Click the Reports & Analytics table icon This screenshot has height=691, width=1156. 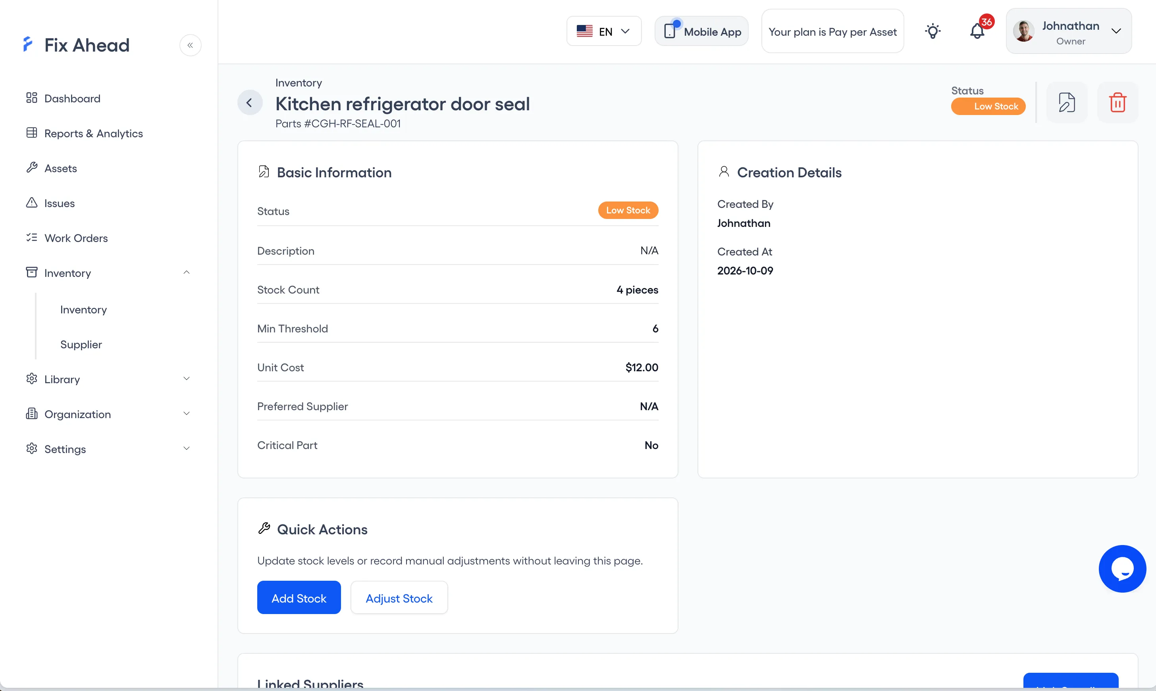click(32, 133)
